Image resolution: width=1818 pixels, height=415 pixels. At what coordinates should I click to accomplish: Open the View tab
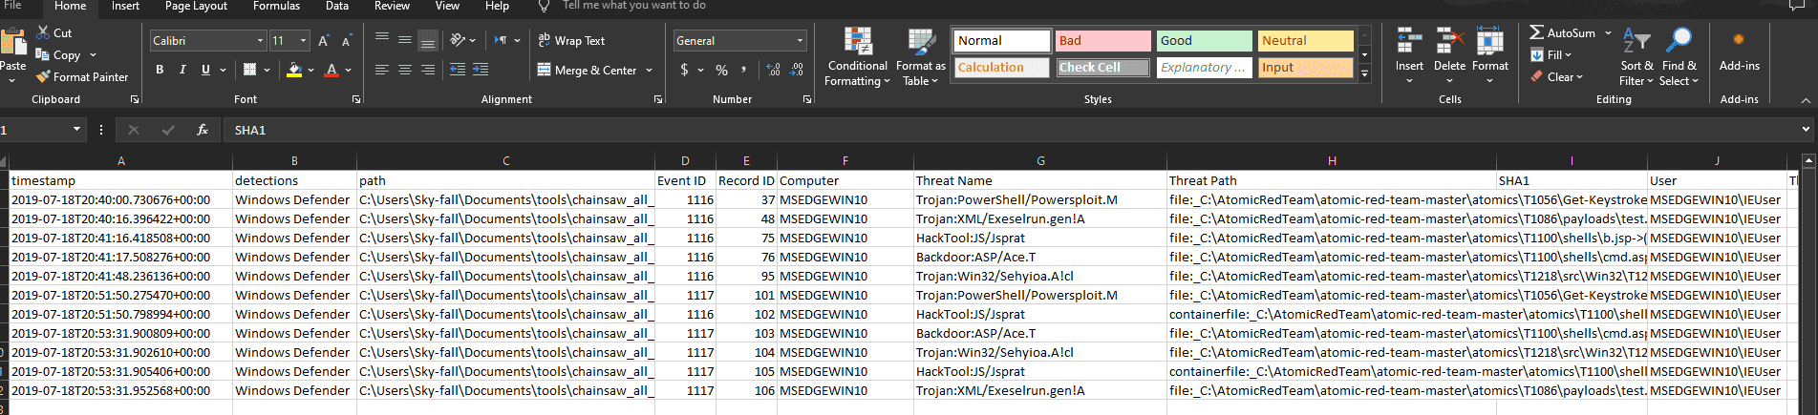point(447,6)
